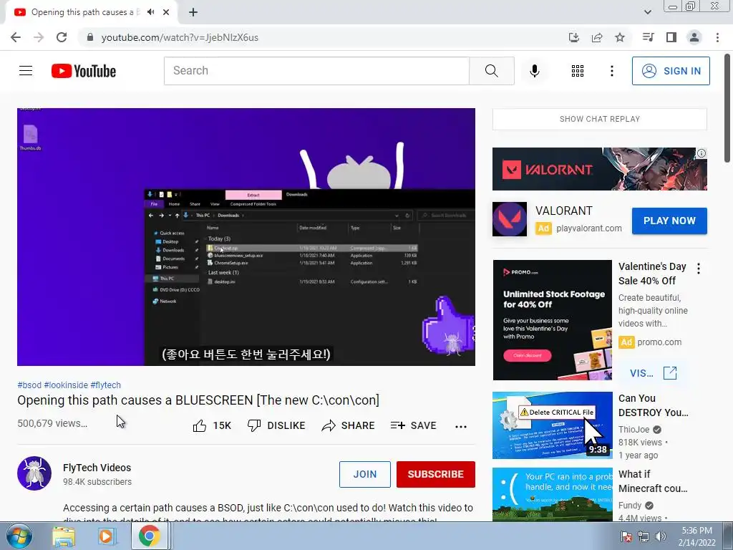Open the media controls icon in Chrome toolbar
This screenshot has width=733, height=550.
tap(649, 37)
